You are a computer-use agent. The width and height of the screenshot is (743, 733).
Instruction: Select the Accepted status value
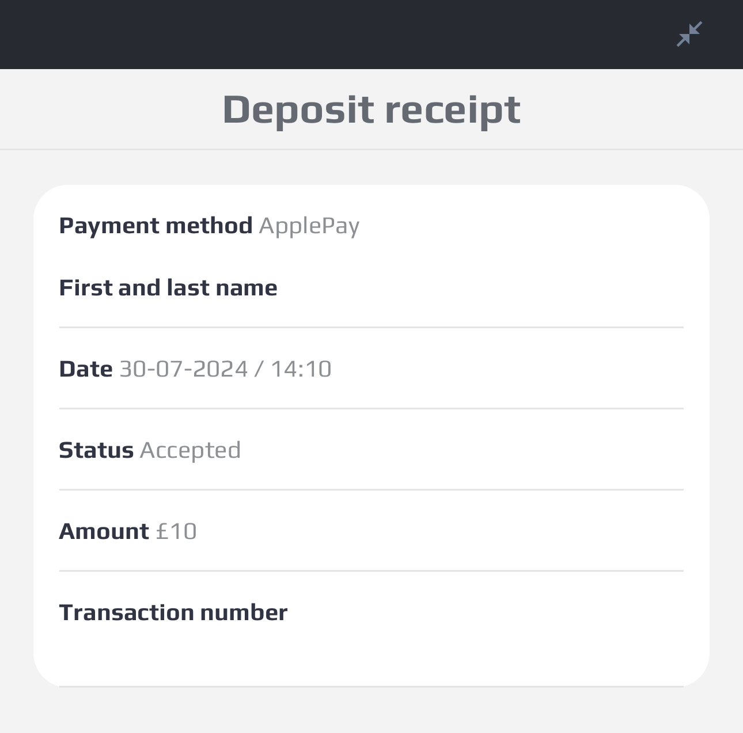(191, 451)
